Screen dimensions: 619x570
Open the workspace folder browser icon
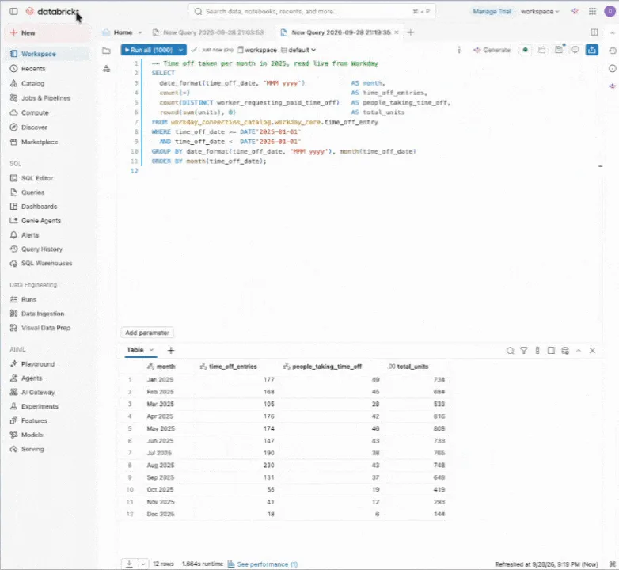pyautogui.click(x=106, y=51)
